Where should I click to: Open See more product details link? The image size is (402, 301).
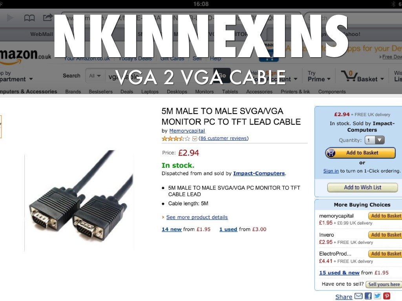coord(197,217)
